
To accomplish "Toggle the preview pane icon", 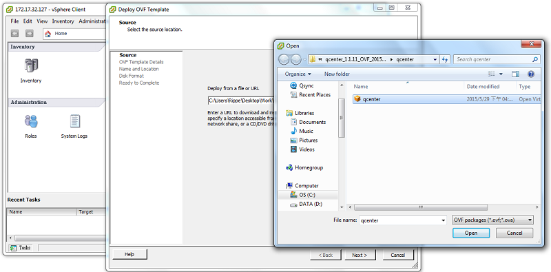I will coord(515,74).
